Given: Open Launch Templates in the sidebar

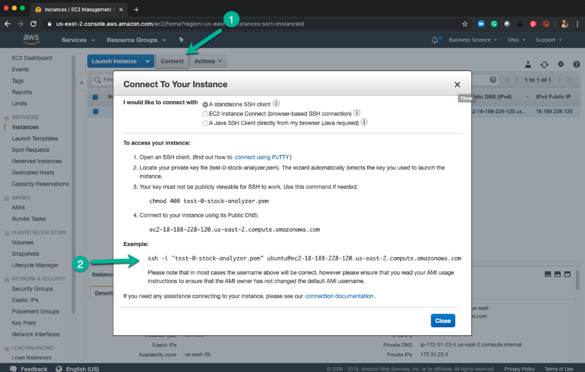Looking at the screenshot, I should [x=34, y=138].
